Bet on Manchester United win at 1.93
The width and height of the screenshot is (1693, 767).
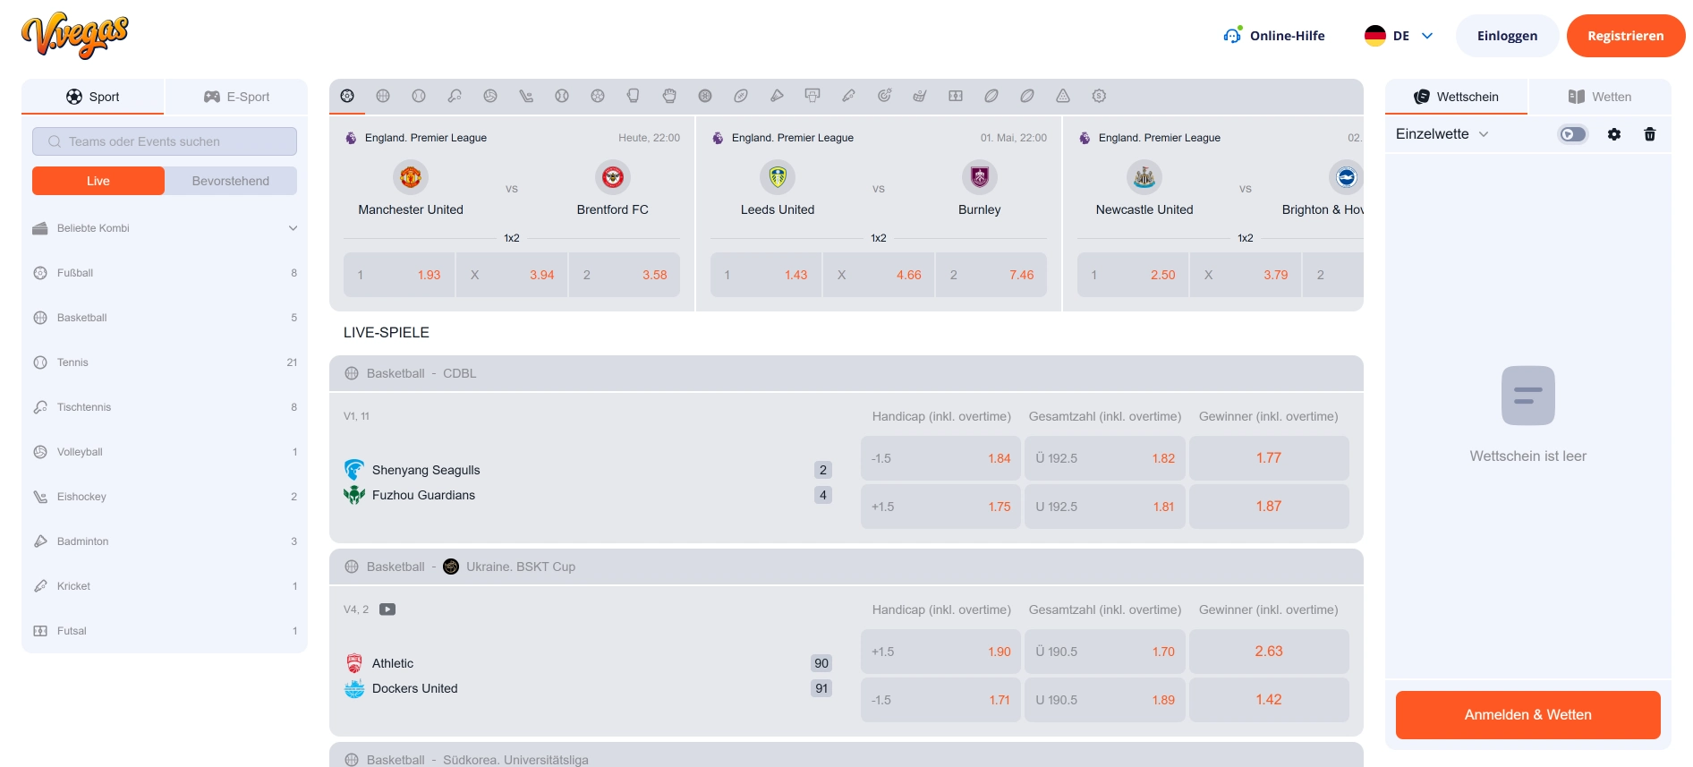[x=399, y=275]
